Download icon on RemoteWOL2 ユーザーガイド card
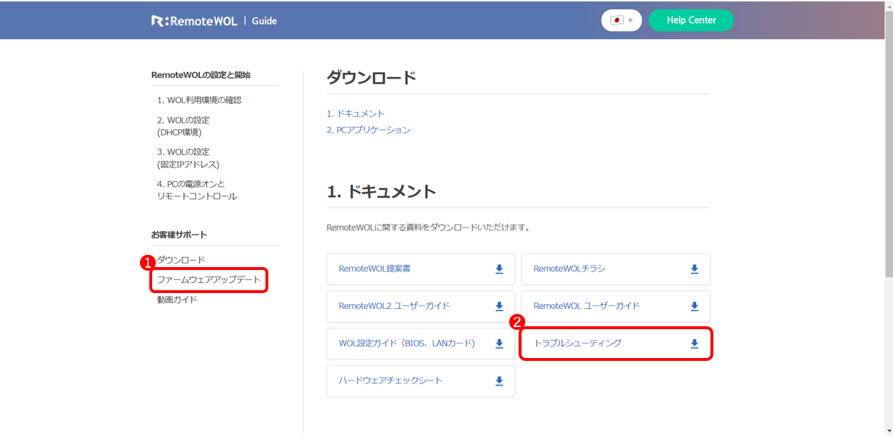Screen dimensions: 893x436 [499, 306]
